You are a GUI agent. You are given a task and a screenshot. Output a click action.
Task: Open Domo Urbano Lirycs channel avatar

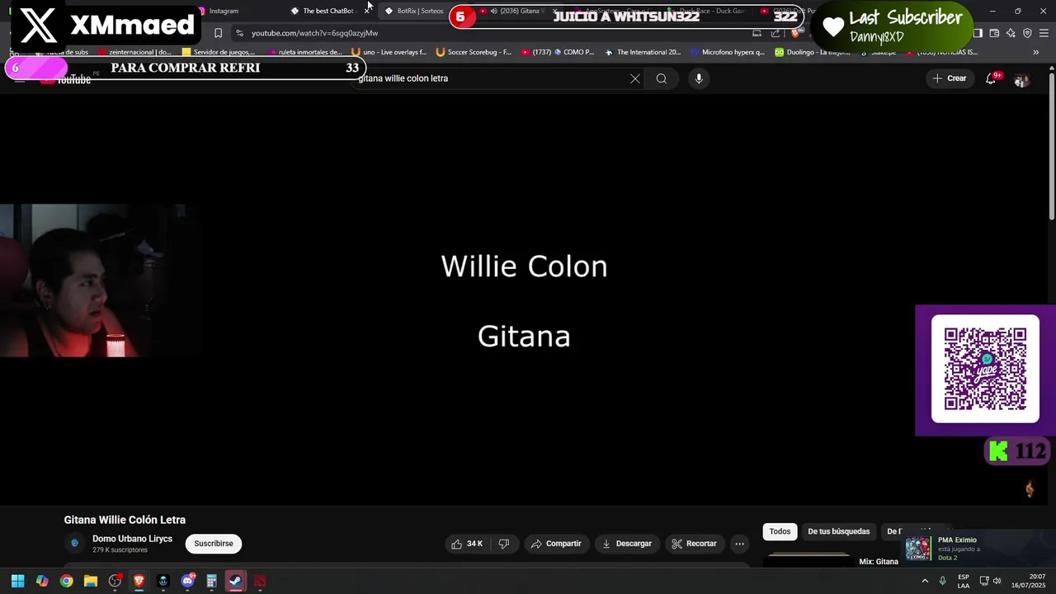point(75,543)
